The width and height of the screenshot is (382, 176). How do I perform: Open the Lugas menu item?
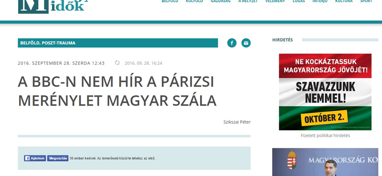(299, 1)
